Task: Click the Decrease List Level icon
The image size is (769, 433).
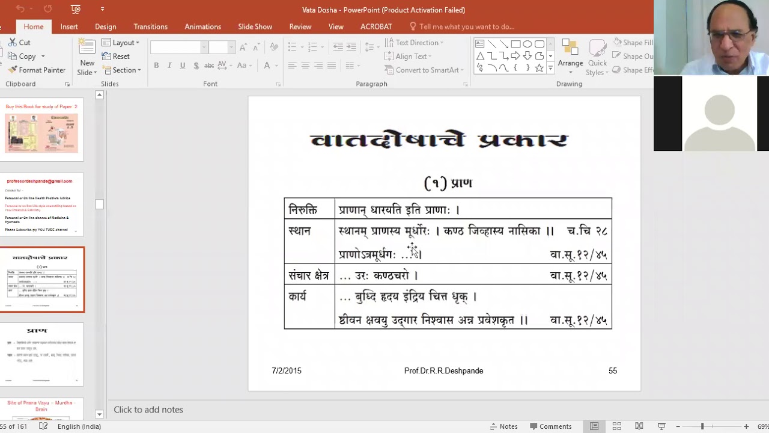Action: click(x=338, y=47)
